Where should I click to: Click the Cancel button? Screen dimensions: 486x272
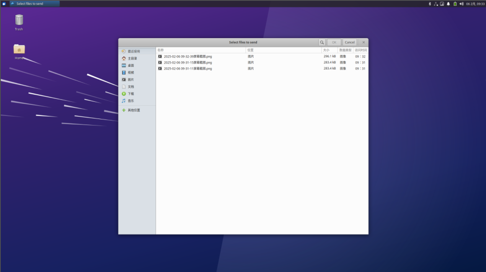[350, 42]
